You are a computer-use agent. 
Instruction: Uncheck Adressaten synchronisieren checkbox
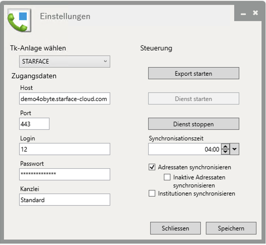point(152,167)
